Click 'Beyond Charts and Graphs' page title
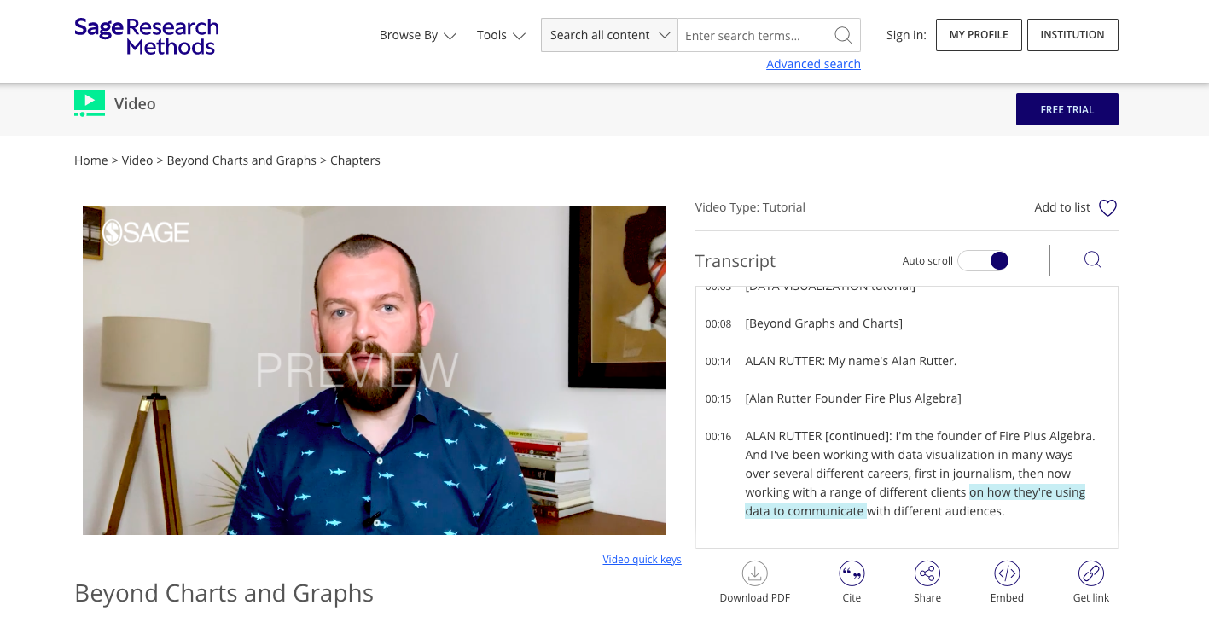This screenshot has height=628, width=1209. [224, 593]
